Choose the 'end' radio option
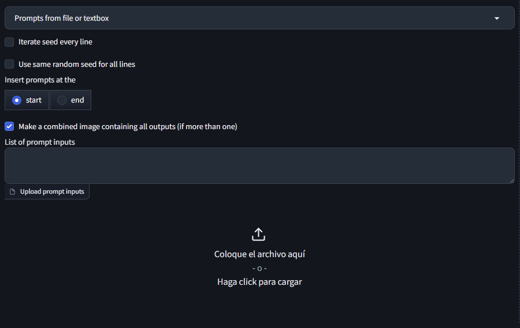This screenshot has width=520, height=328. coord(62,100)
